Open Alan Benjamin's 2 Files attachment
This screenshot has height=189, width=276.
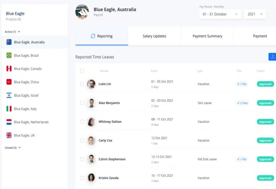tap(242, 103)
